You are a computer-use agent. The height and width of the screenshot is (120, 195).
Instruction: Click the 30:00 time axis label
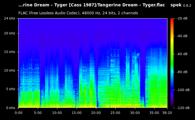click(x=135, y=113)
